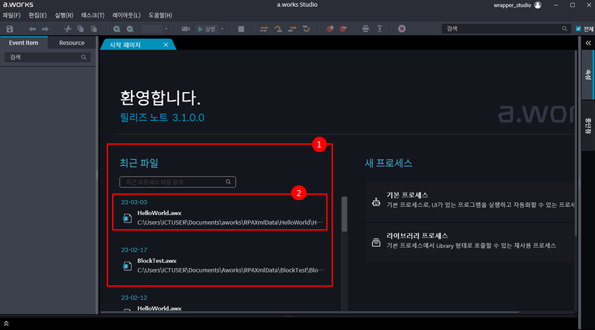Click the BlockTest.awx file icon
The image size is (595, 330).
(127, 266)
